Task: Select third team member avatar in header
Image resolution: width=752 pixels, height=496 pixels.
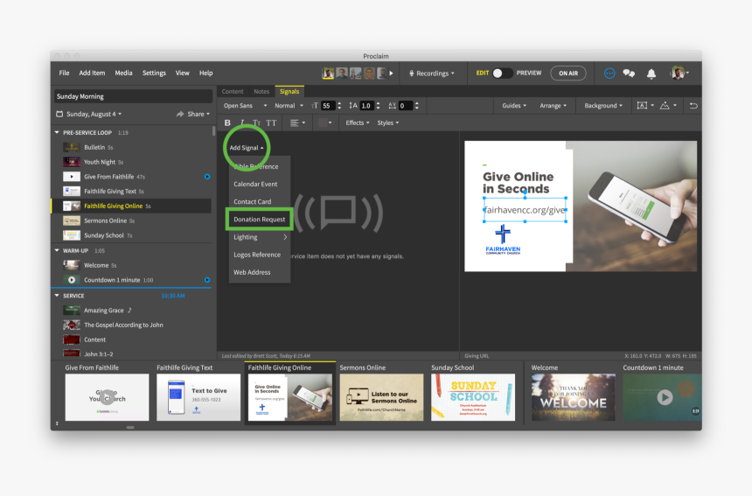Action: click(355, 73)
